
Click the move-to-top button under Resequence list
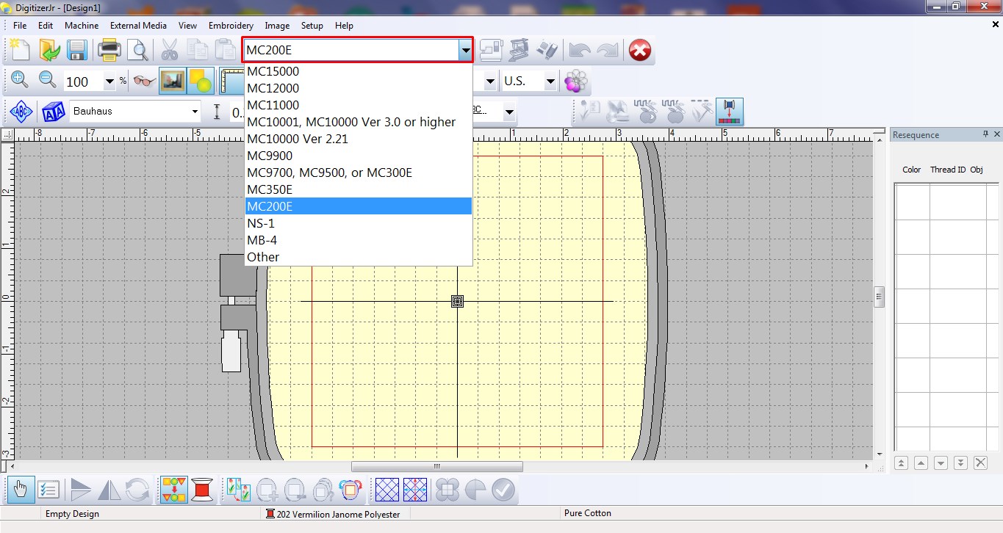click(901, 463)
